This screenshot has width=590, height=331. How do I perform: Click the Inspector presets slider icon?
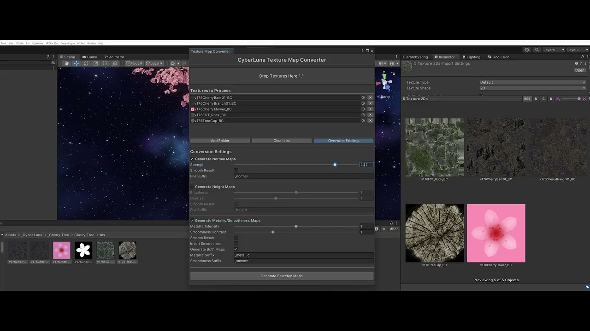click(581, 63)
